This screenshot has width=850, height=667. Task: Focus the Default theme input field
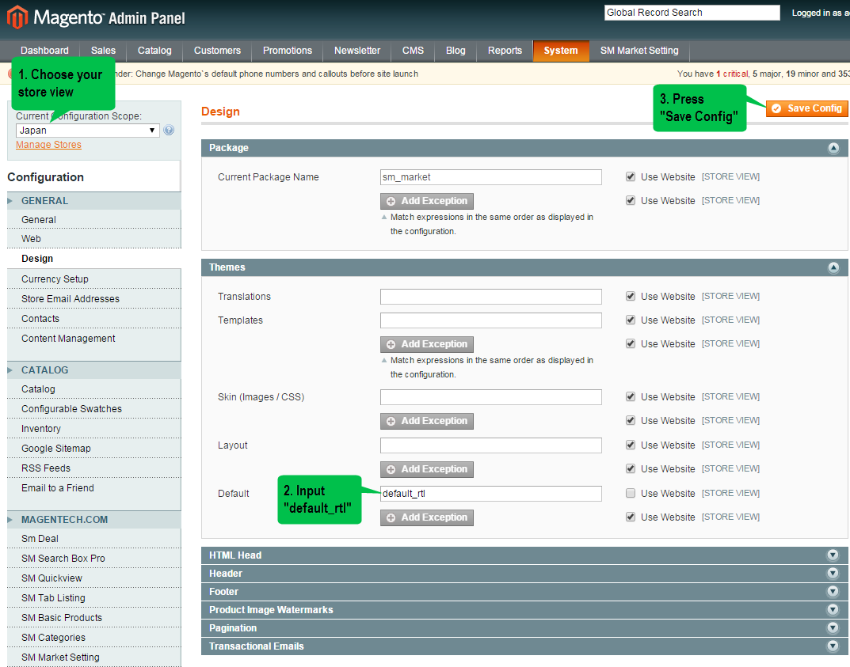(x=491, y=494)
